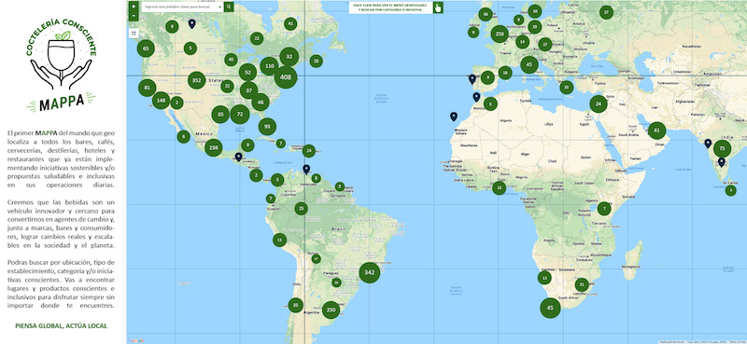Open the 37 marker cluster
This screenshot has width=747, height=344.
[248, 89]
